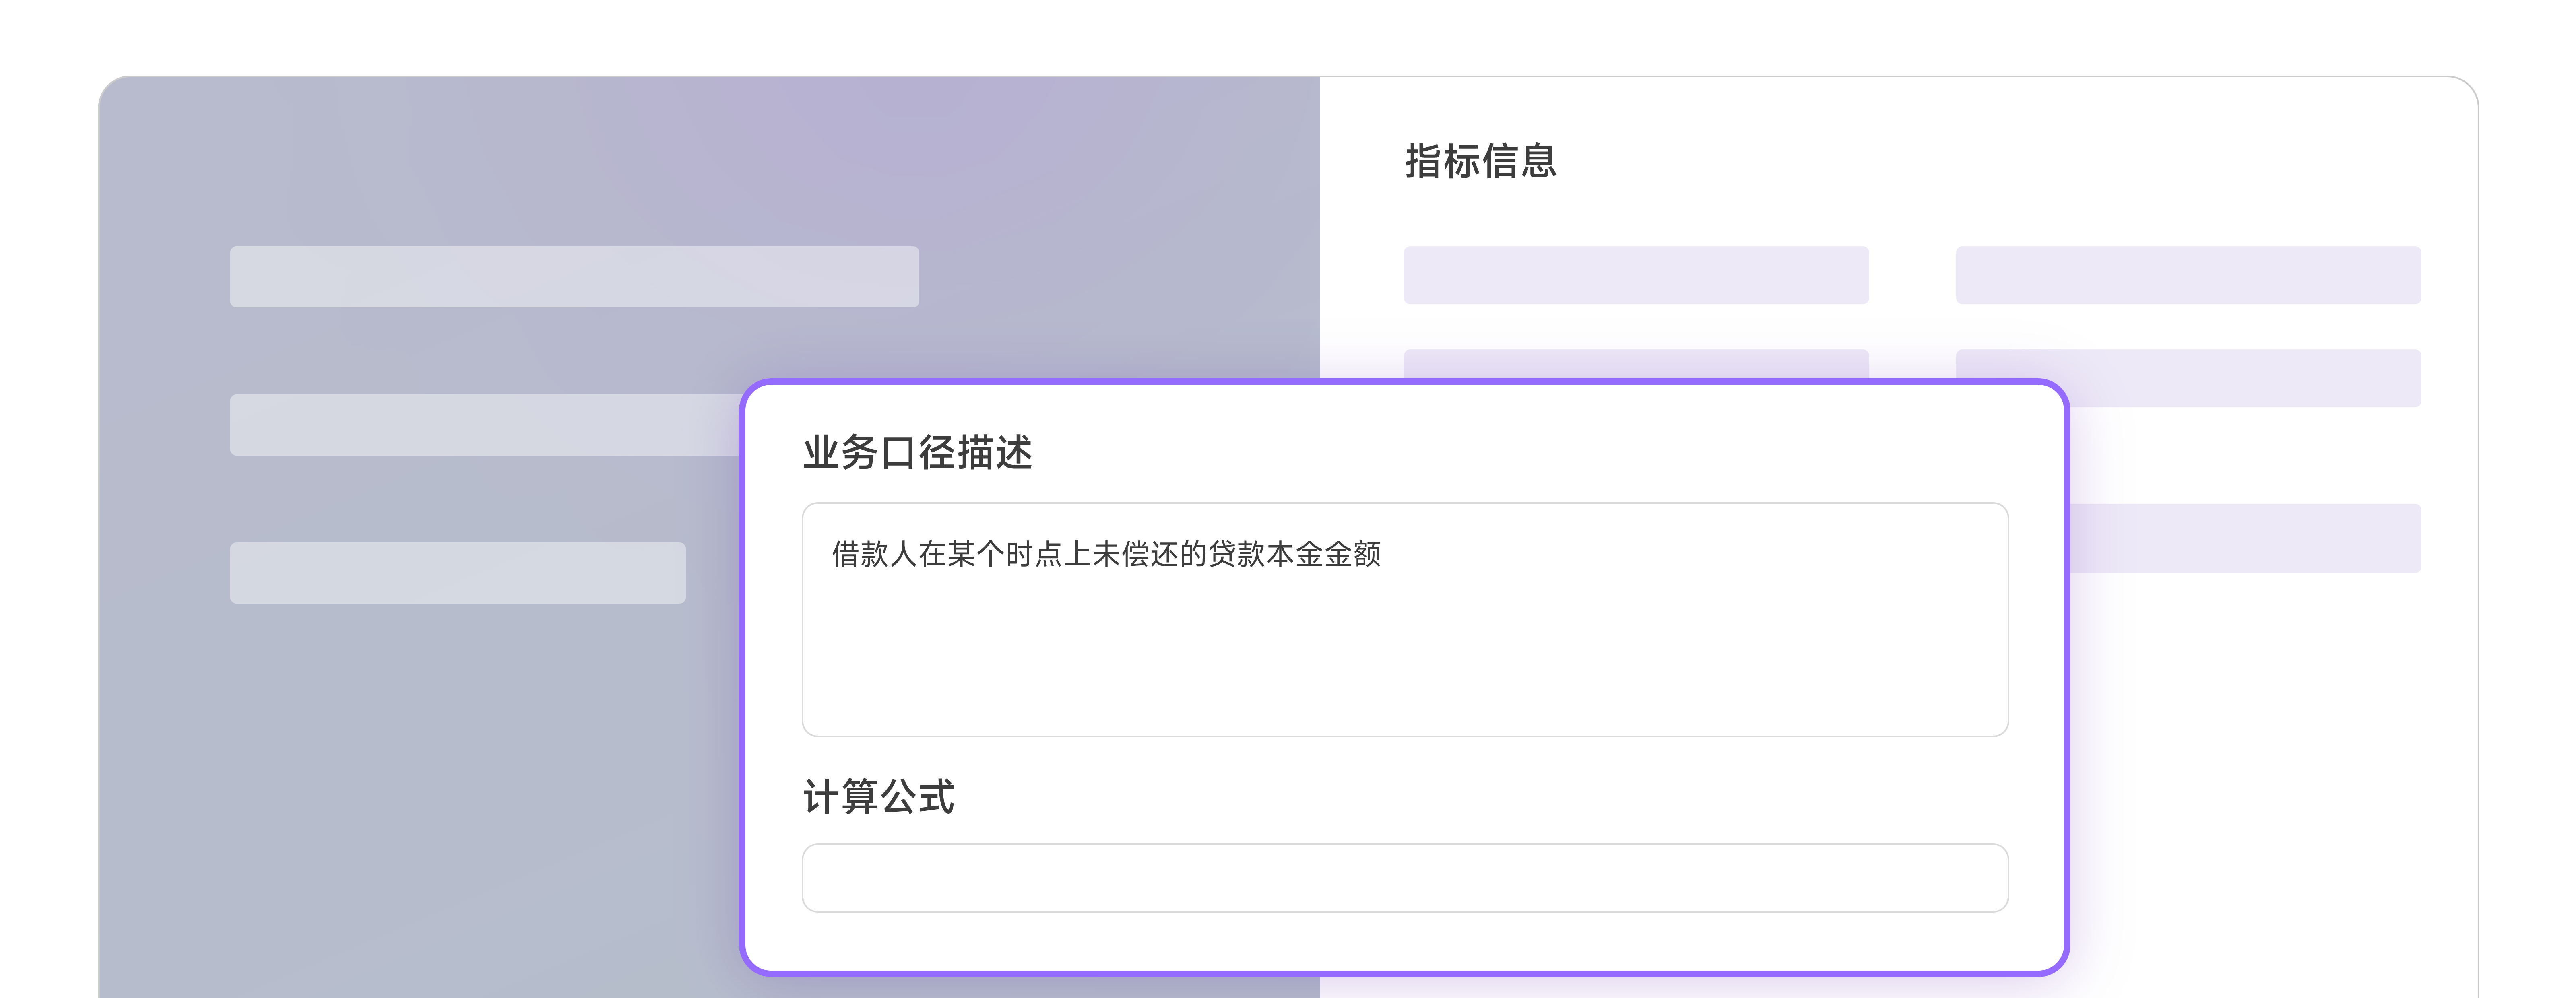Click the 指标信息 panel title
The width and height of the screenshot is (2576, 998).
(1481, 161)
